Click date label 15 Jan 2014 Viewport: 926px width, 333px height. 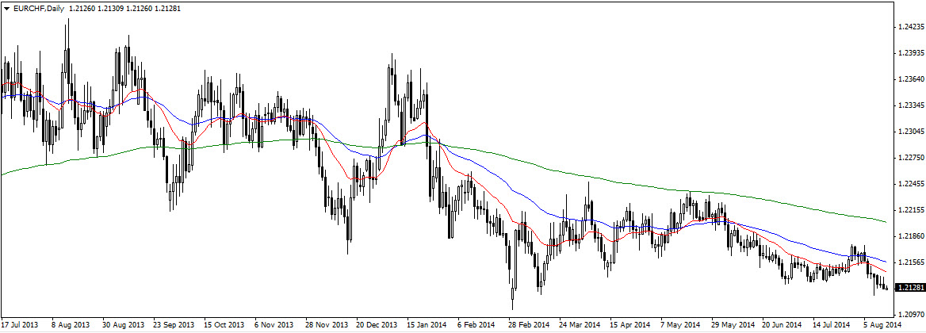coord(427,325)
